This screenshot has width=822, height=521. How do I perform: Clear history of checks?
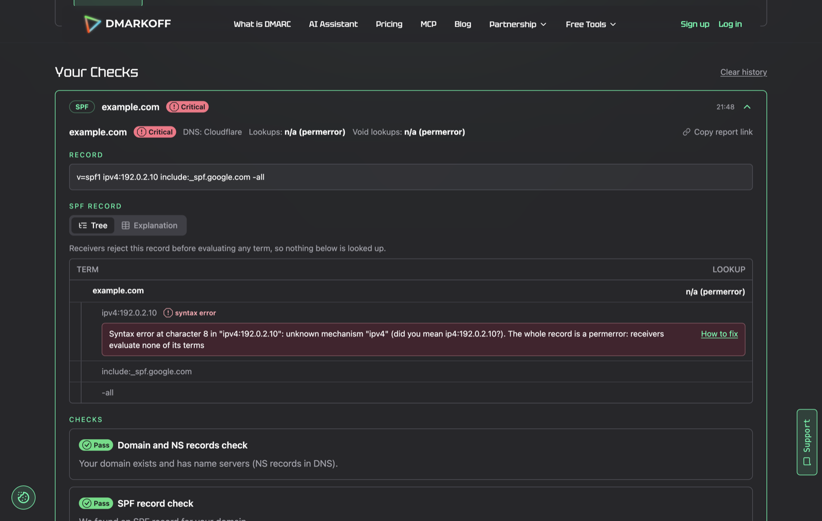pyautogui.click(x=743, y=72)
